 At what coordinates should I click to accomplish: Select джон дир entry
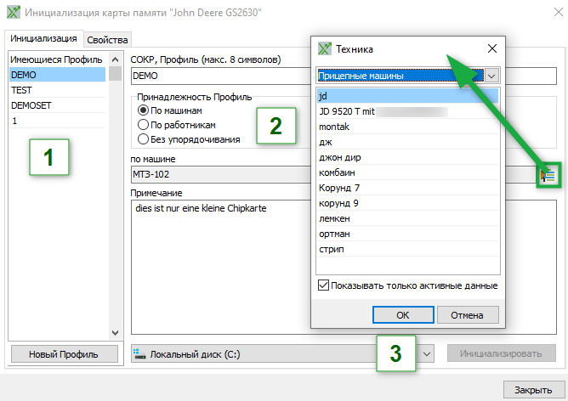[408, 157]
